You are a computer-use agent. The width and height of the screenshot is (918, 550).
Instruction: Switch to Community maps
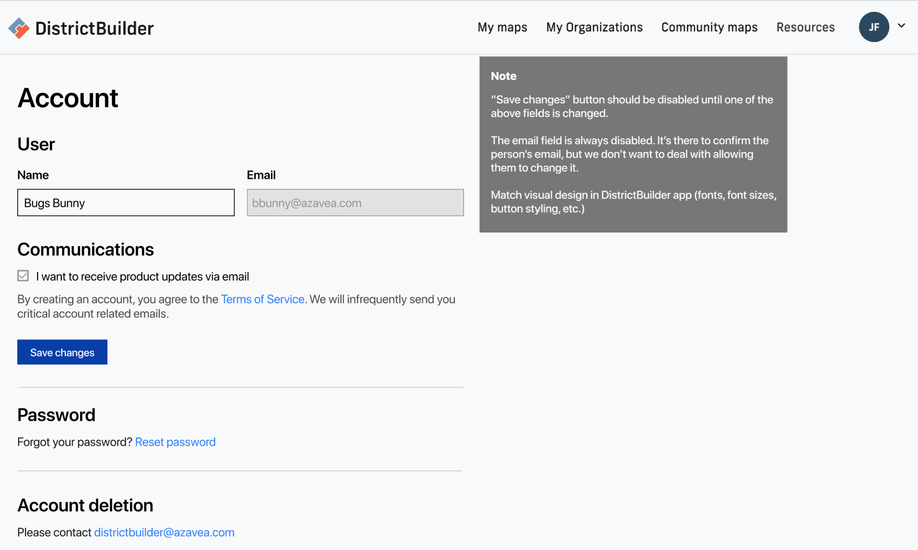click(x=709, y=27)
